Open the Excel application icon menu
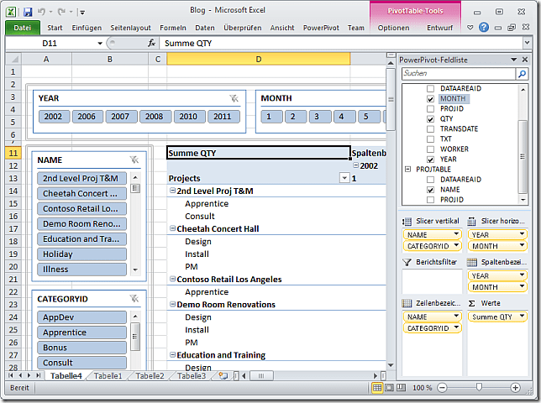 pyautogui.click(x=11, y=12)
